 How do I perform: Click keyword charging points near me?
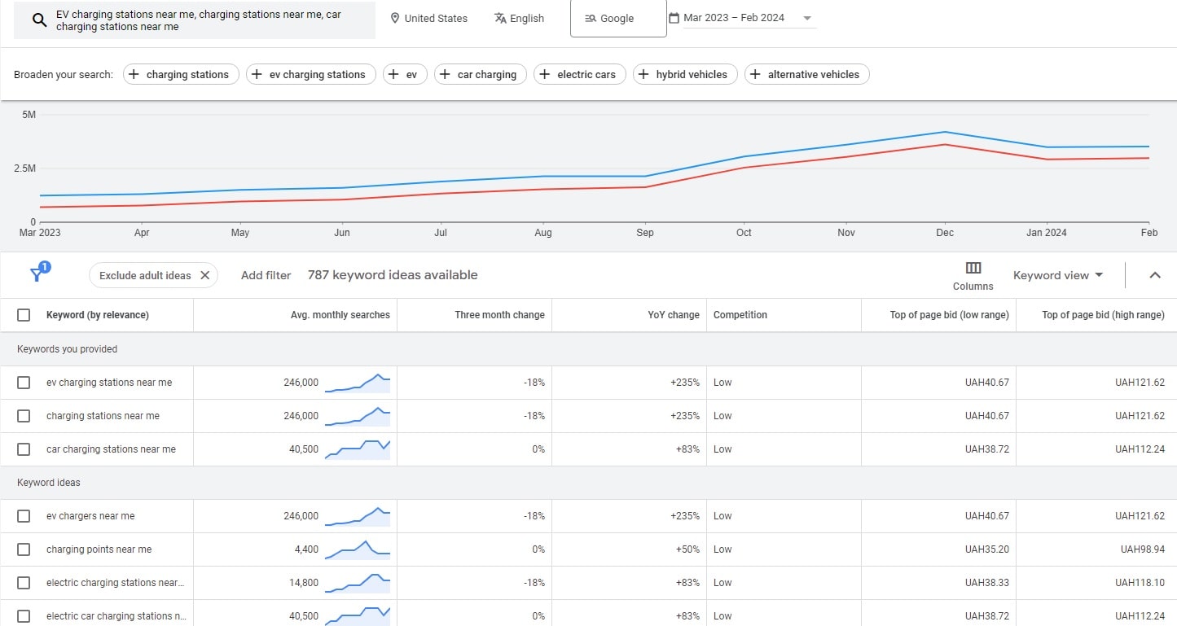click(99, 549)
